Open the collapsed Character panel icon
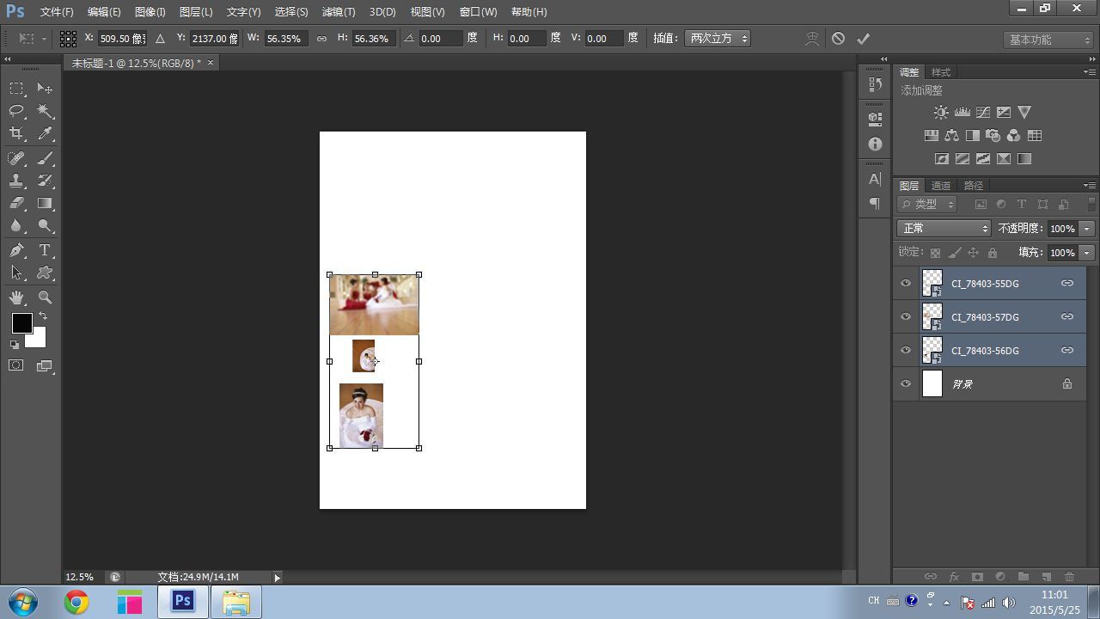1100x619 pixels. click(875, 179)
